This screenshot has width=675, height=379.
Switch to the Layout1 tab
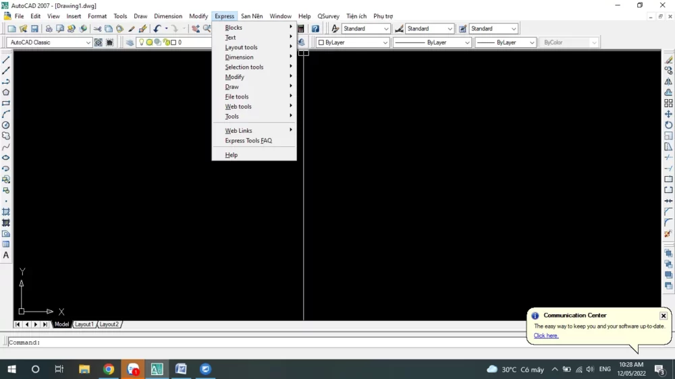click(84, 324)
